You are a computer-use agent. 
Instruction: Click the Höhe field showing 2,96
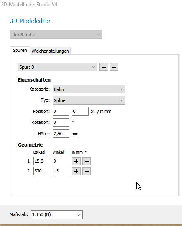pos(61,134)
